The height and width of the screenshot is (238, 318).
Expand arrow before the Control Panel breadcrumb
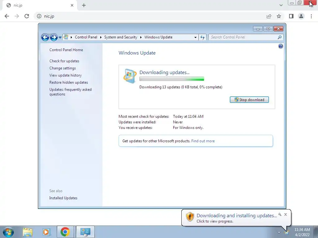coord(71,37)
